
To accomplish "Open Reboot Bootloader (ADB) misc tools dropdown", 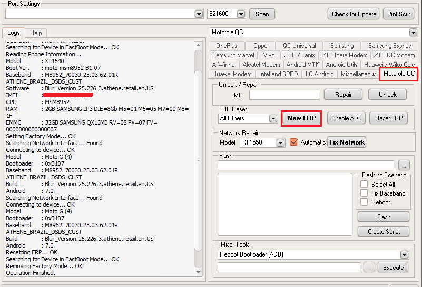I will point(404,254).
